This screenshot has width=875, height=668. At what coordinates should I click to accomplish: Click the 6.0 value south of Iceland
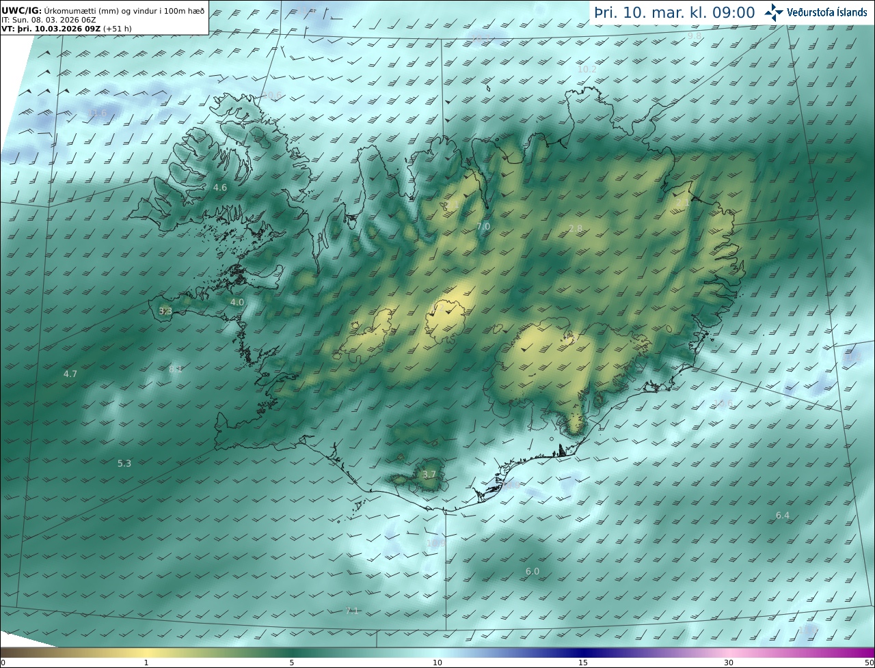click(533, 571)
